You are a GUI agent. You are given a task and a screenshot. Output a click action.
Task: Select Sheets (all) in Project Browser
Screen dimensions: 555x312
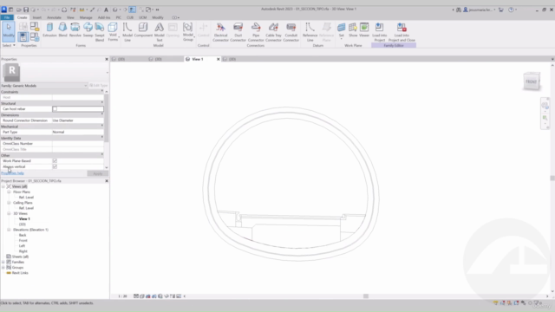(20, 257)
